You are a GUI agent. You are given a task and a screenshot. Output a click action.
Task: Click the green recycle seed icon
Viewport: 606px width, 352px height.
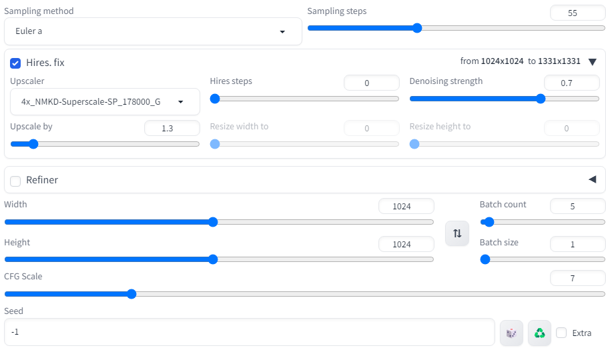(x=539, y=333)
